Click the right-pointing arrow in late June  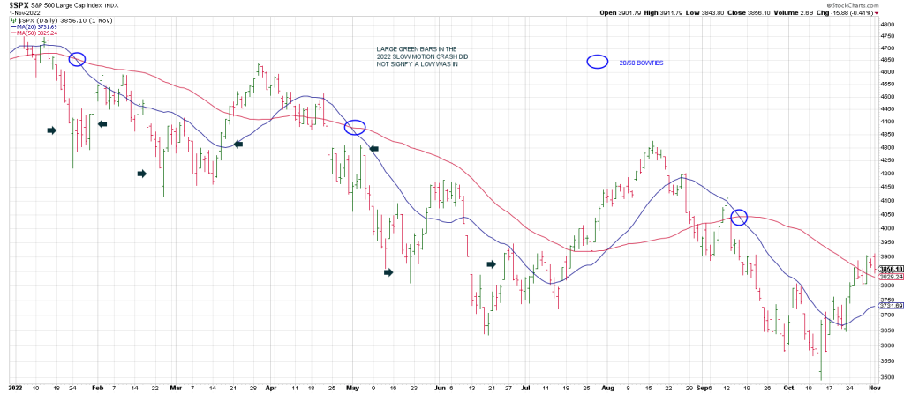click(x=493, y=263)
